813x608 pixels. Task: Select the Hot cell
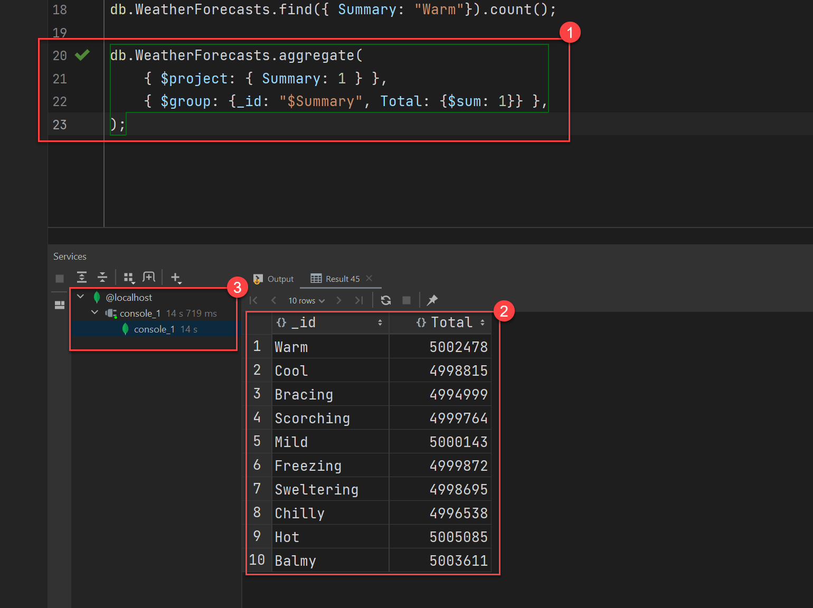pos(330,537)
